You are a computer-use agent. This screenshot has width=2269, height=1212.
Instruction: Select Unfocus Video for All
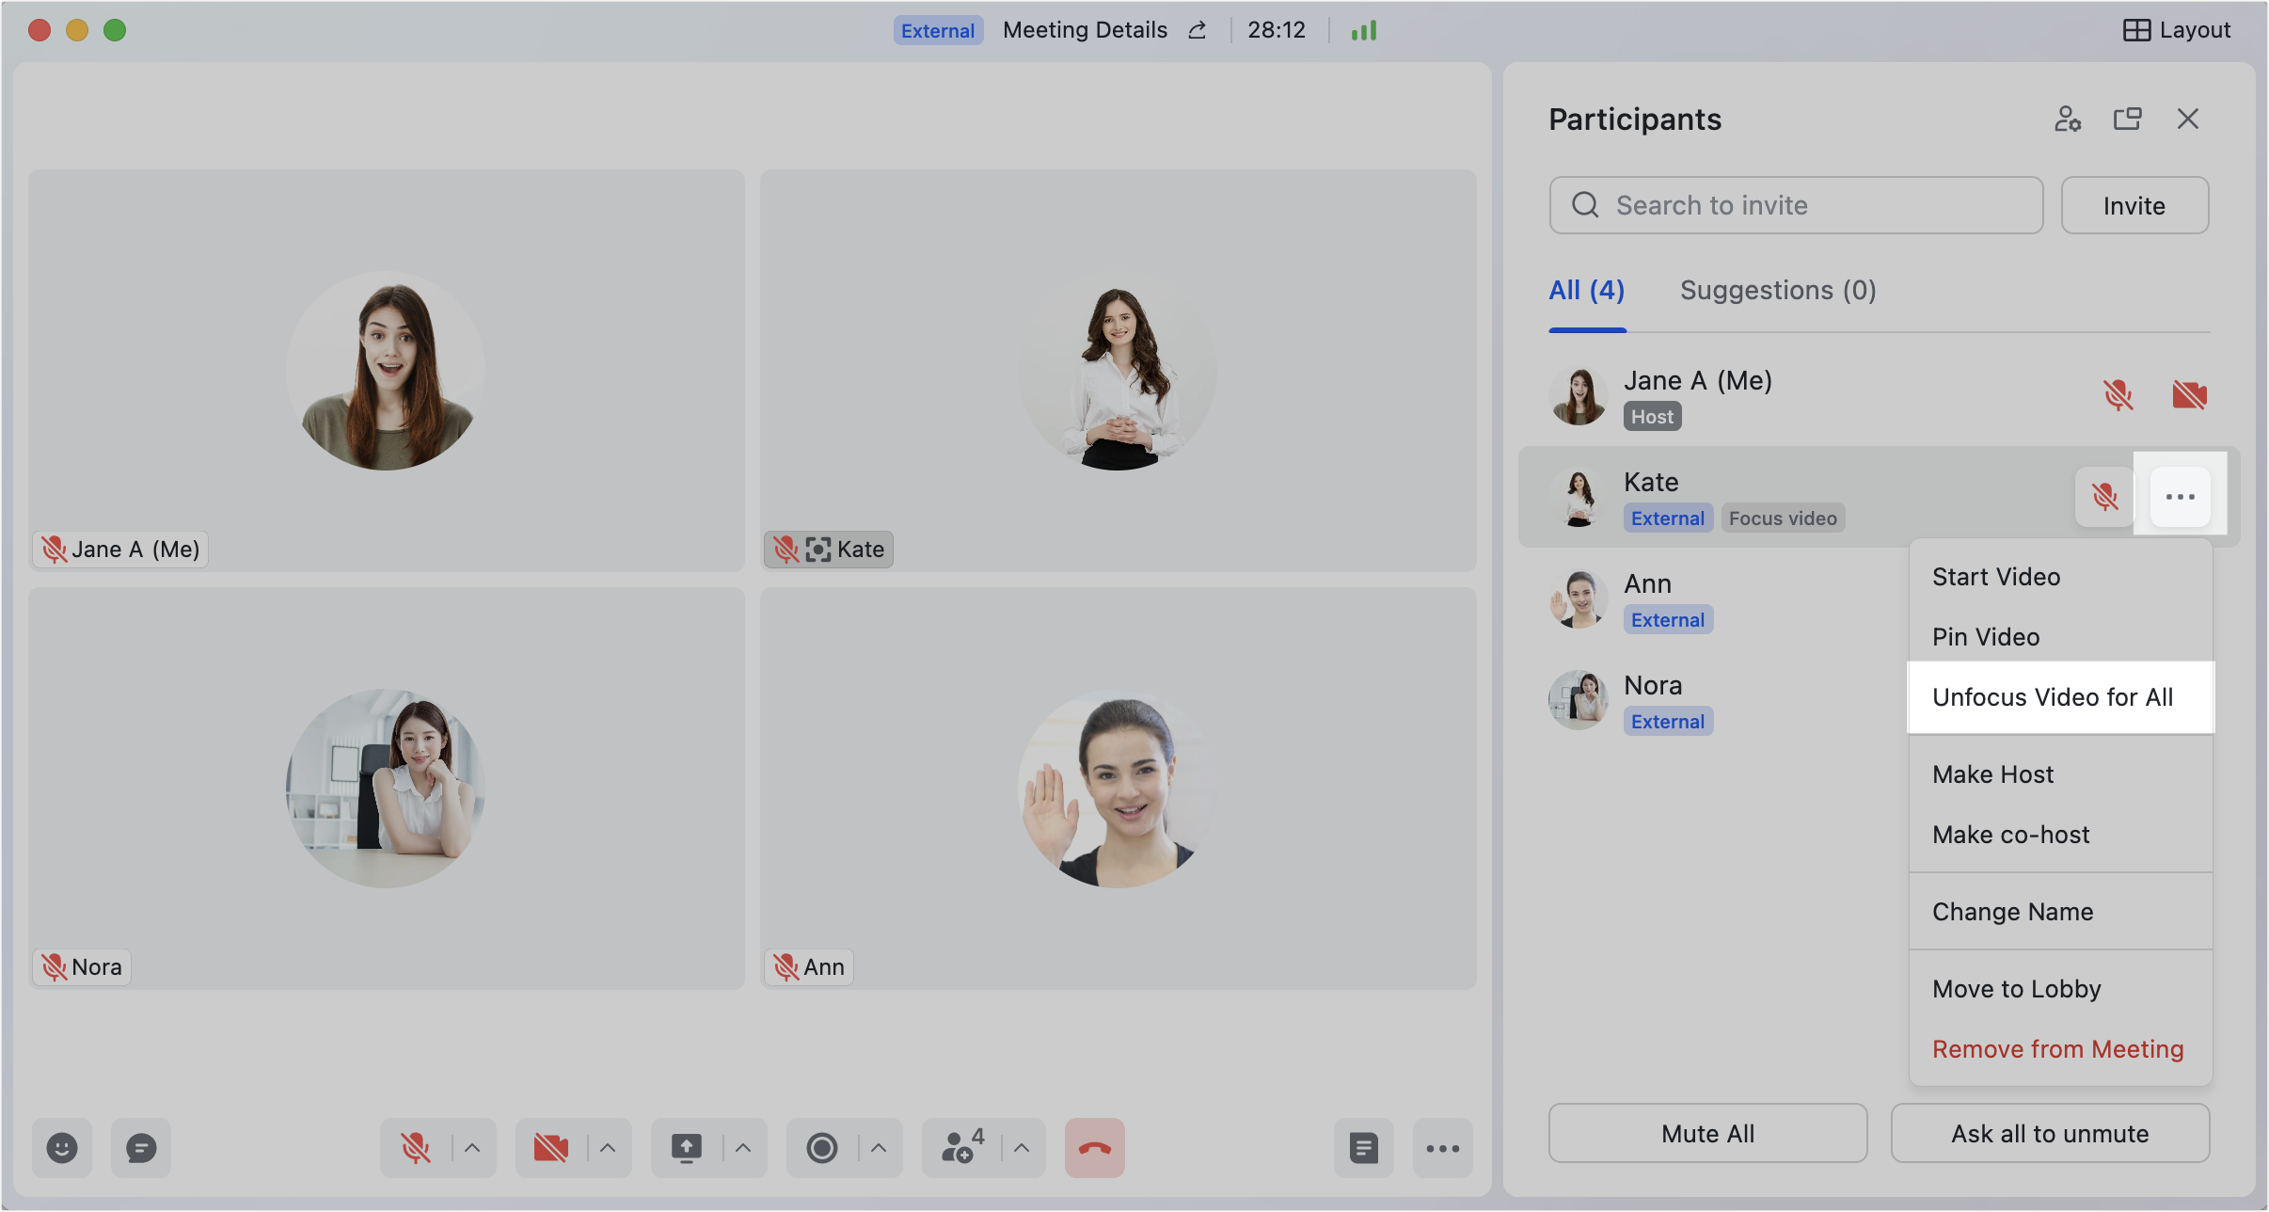pos(2060,697)
